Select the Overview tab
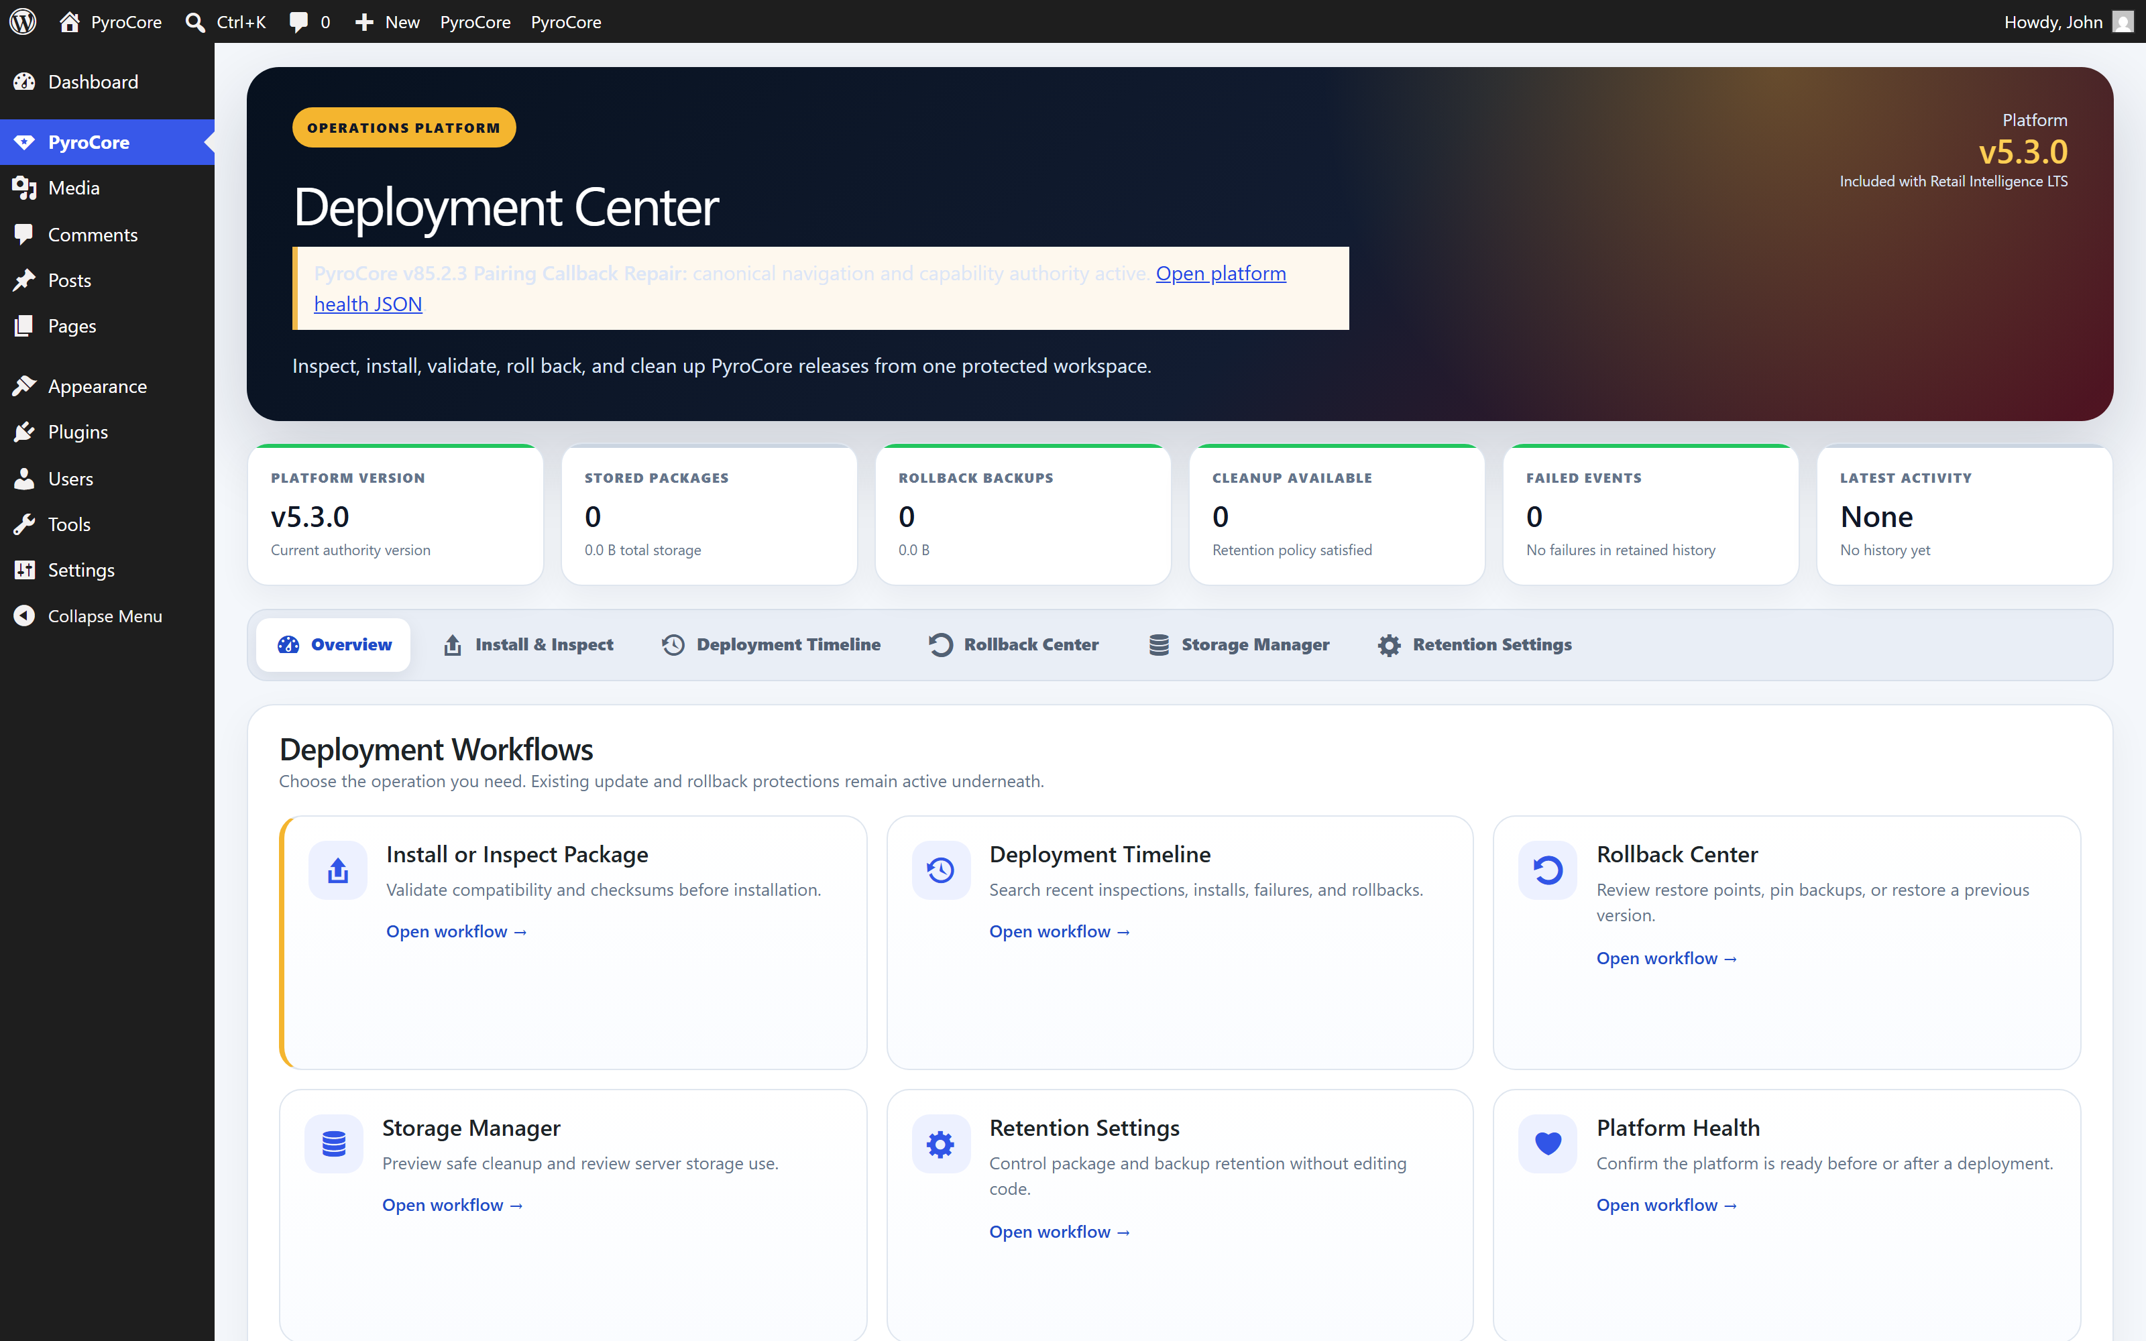Viewport: 2146px width, 1341px height. (333, 644)
